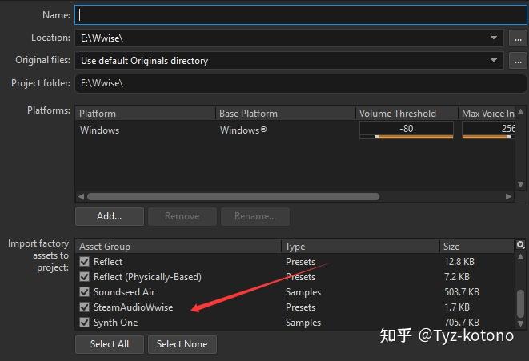Screen dimensions: 529x361
Task: Click the Rename... platform button
Action: coord(255,216)
